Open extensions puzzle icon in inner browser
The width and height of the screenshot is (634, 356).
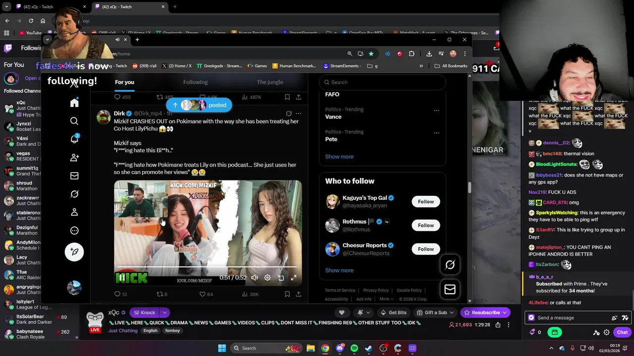coord(412,53)
